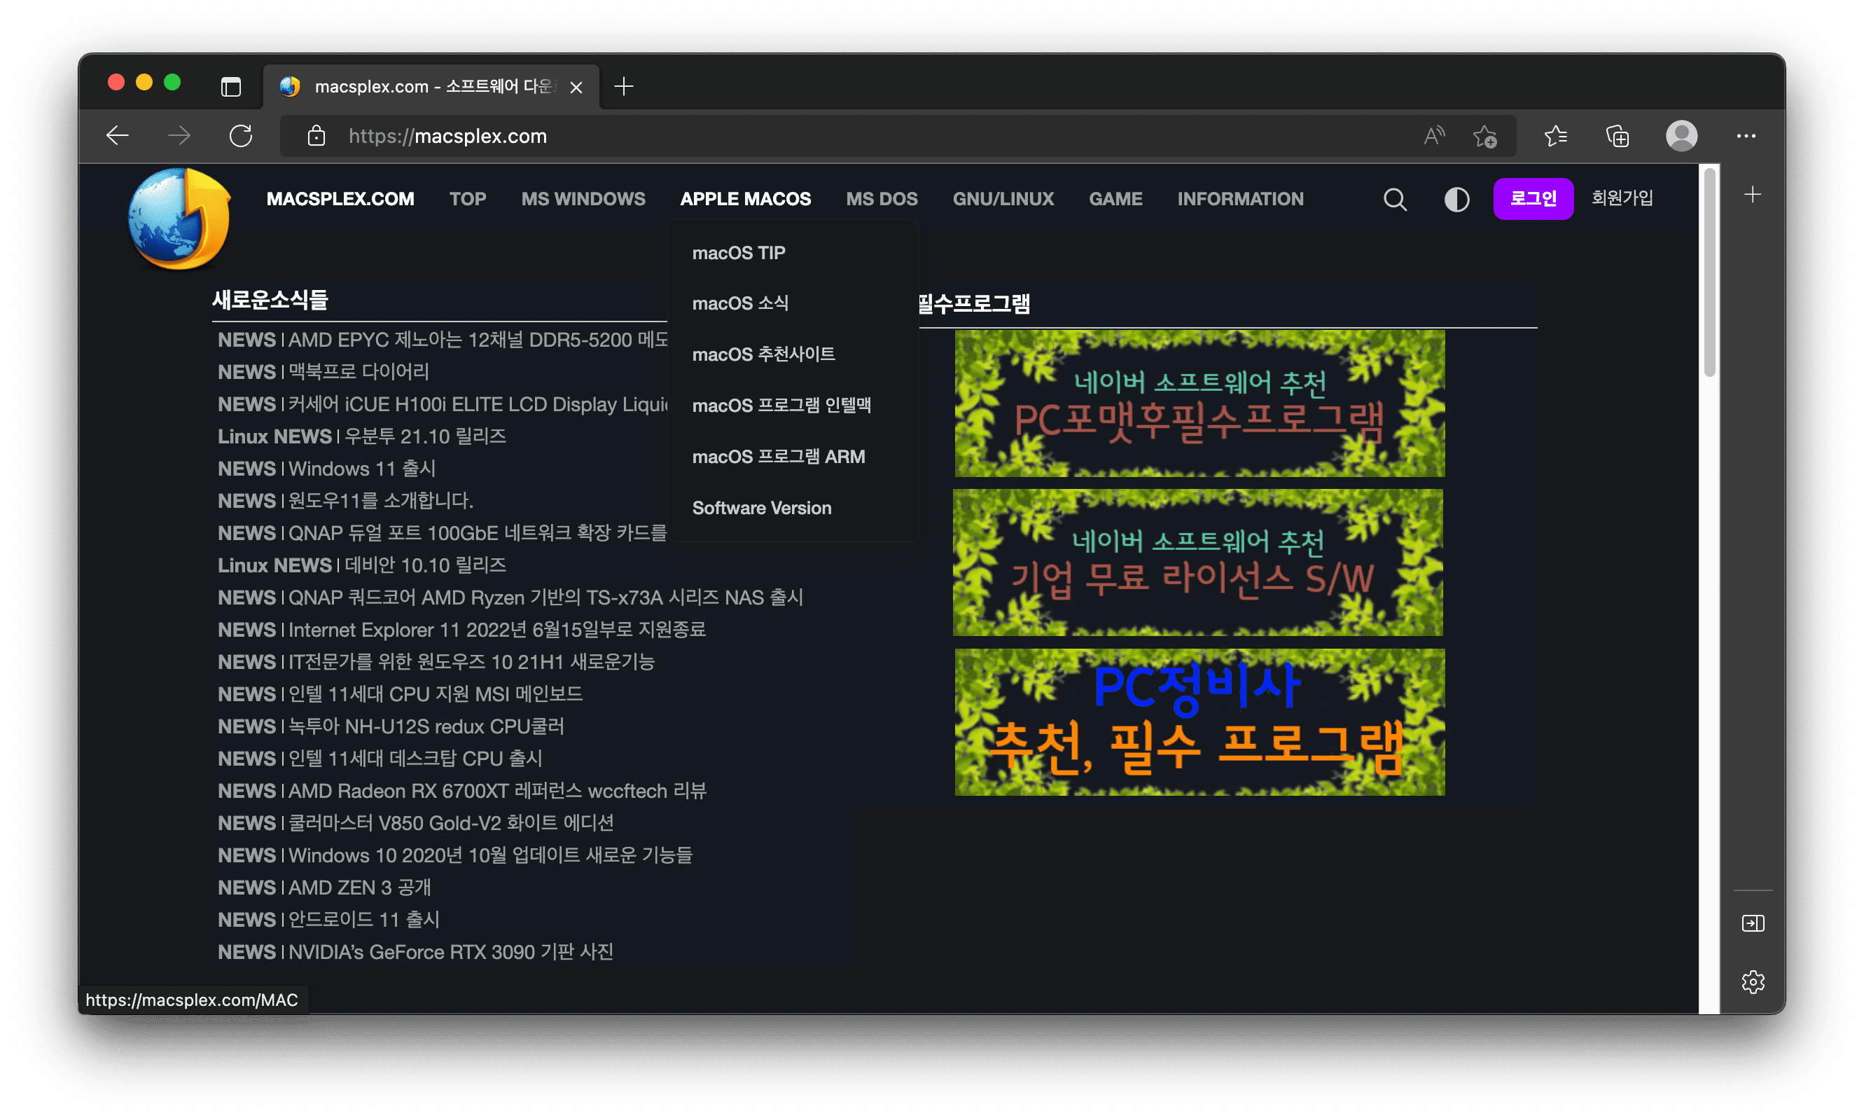Open AMD ZEN 3 공개 article

[360, 888]
